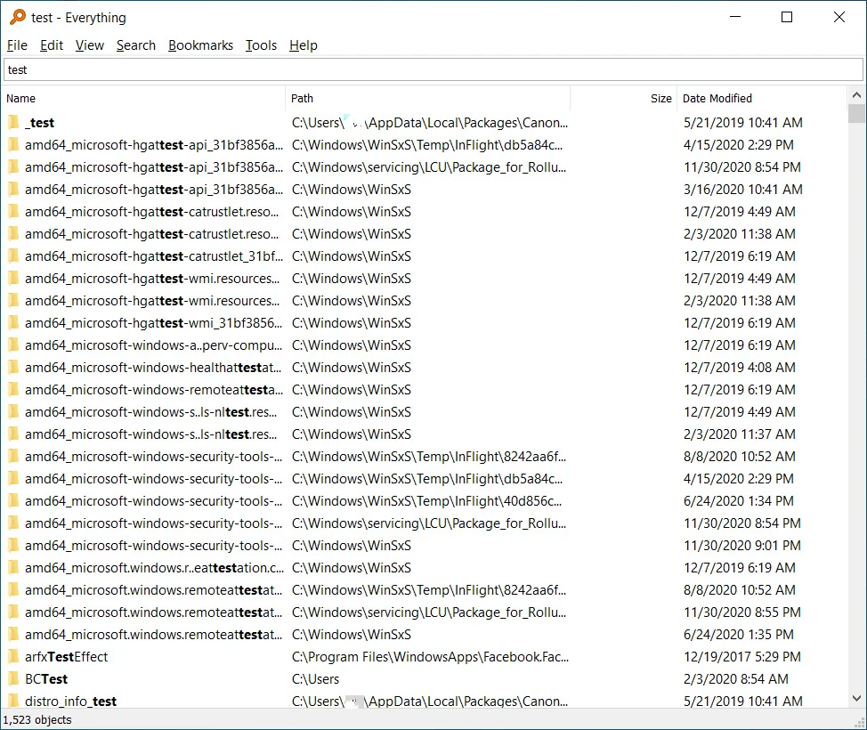Click the date 2/3/2020 8:54 AM

coord(736,678)
